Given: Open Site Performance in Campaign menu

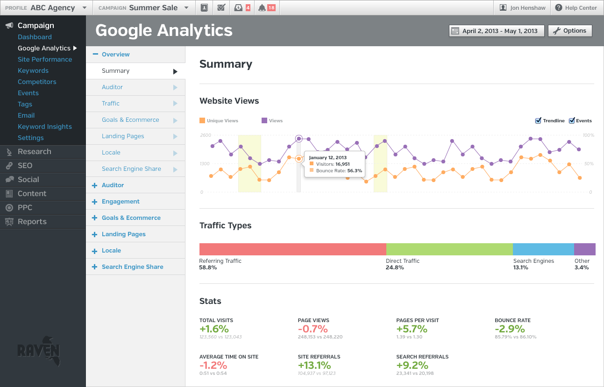Looking at the screenshot, I should 45,59.
